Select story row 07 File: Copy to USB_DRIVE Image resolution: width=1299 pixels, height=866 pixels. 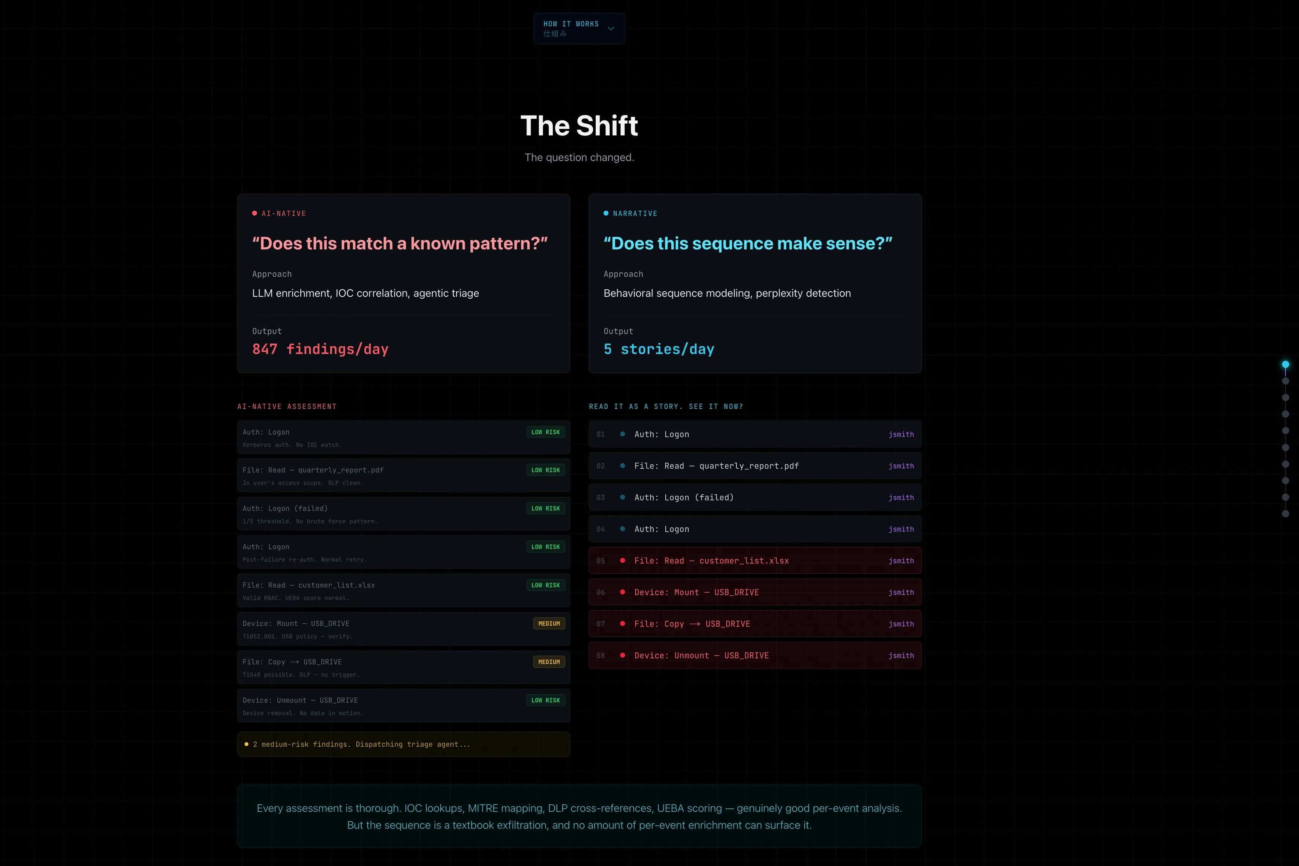tap(755, 623)
